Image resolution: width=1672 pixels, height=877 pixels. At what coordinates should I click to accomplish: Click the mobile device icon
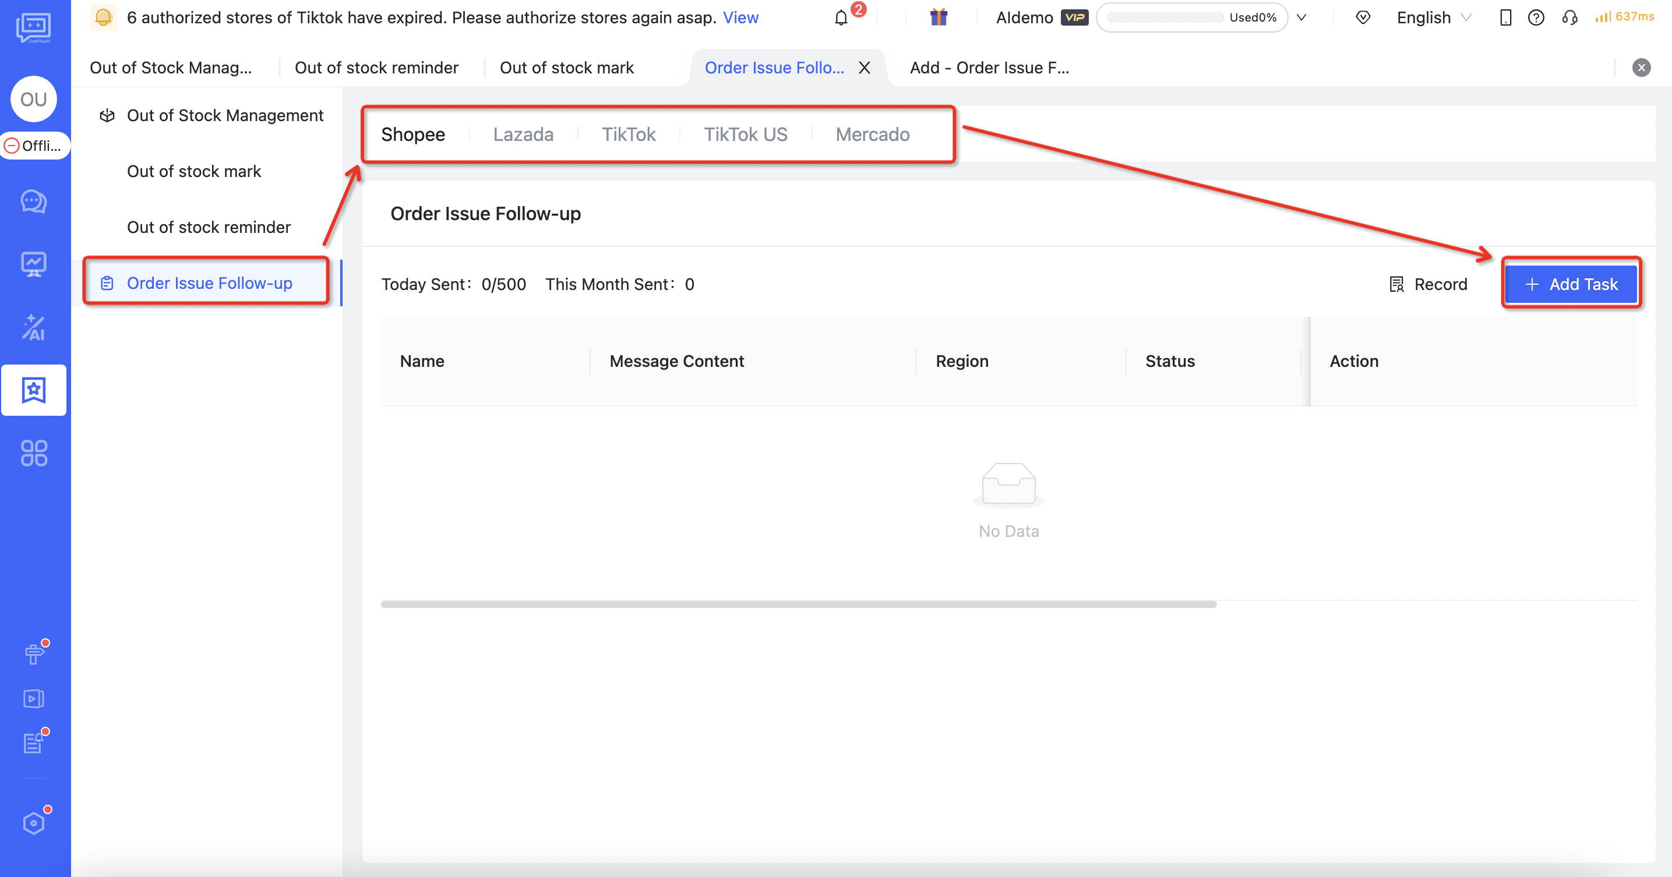tap(1506, 17)
